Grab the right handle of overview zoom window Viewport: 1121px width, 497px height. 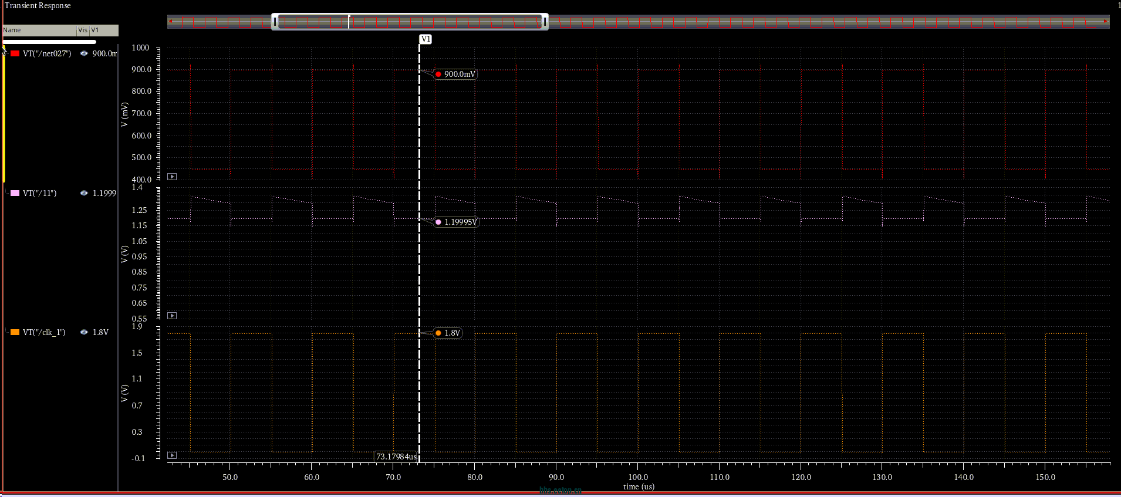(x=545, y=22)
